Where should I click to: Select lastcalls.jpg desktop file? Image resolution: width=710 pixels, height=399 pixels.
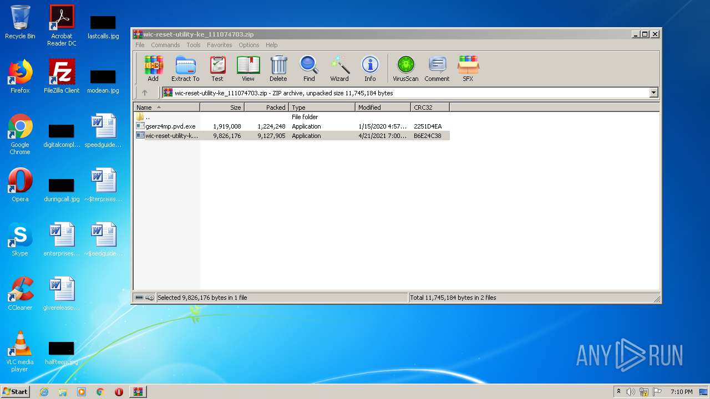(x=103, y=27)
